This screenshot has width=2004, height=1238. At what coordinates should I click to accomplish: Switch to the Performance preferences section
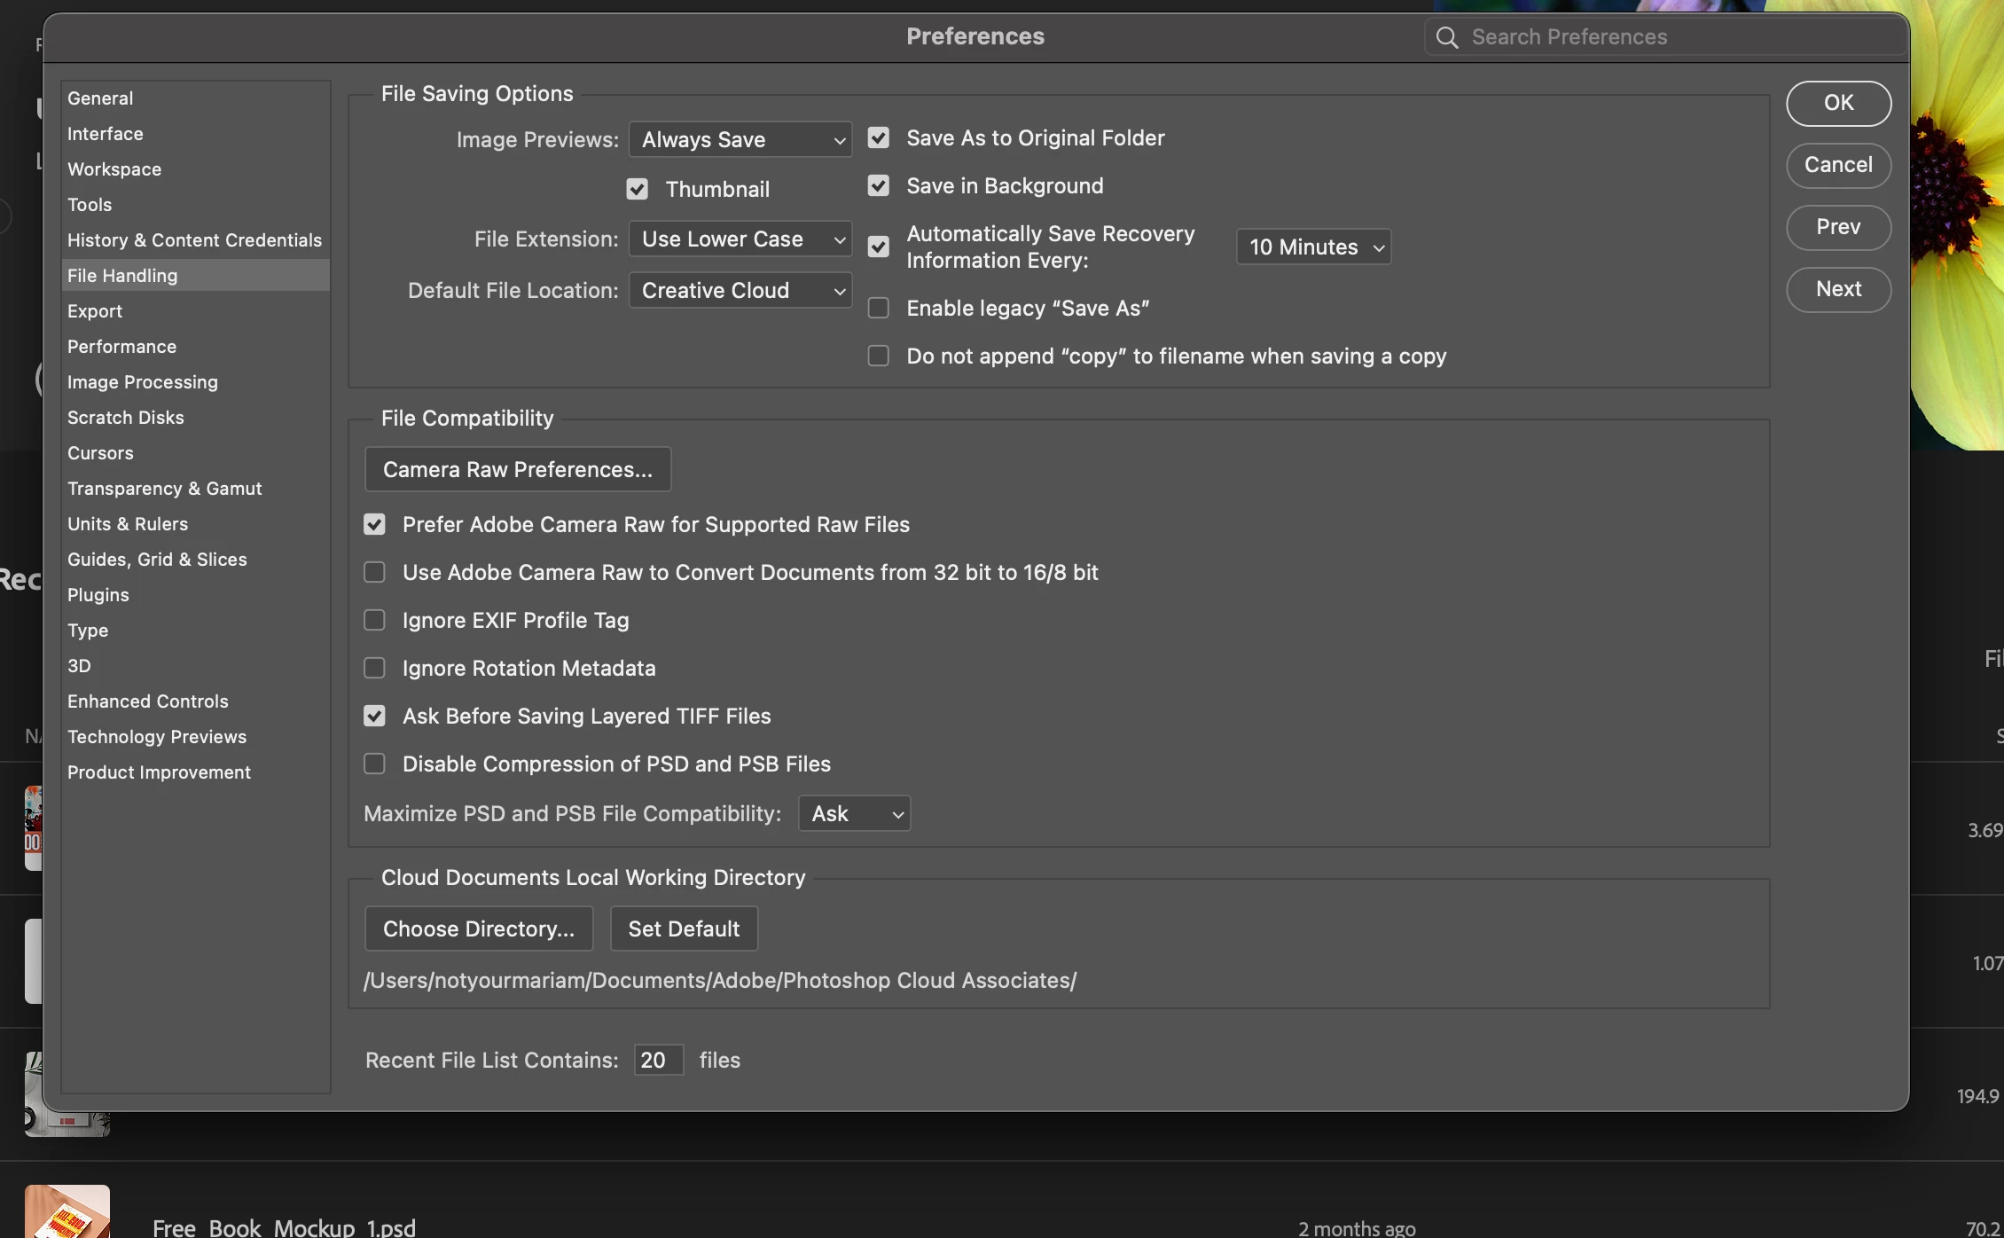point(121,347)
